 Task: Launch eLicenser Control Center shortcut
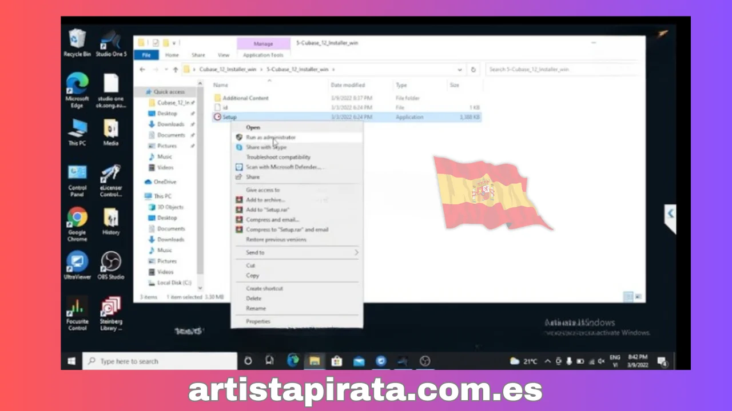pos(110,180)
